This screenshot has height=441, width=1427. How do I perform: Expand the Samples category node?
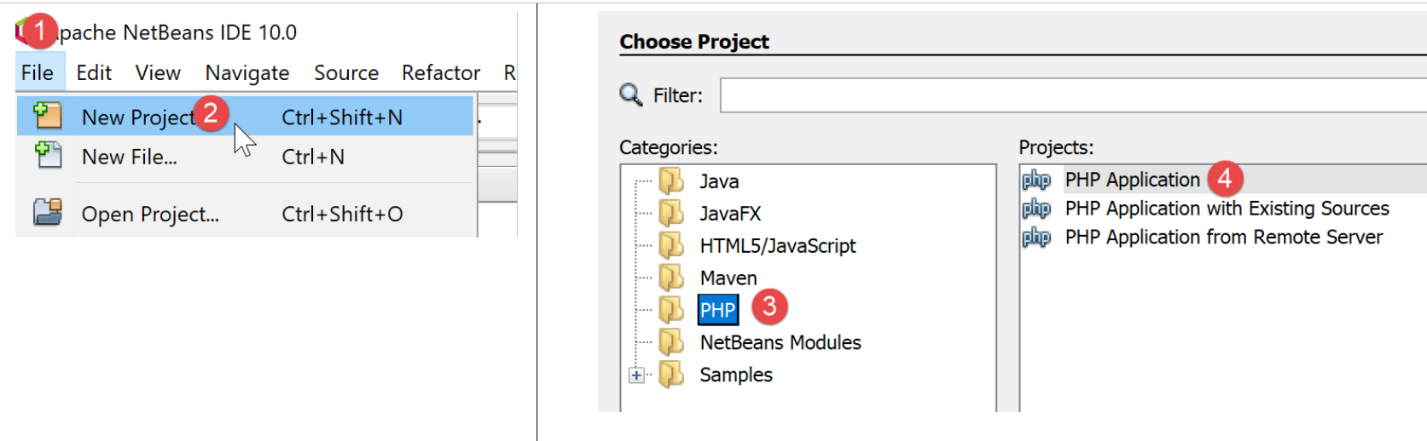coord(636,375)
